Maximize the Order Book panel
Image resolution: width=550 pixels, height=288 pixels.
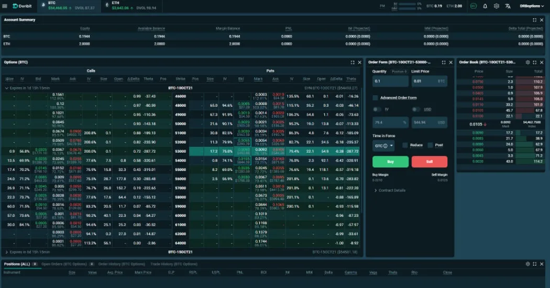pyautogui.click(x=535, y=62)
